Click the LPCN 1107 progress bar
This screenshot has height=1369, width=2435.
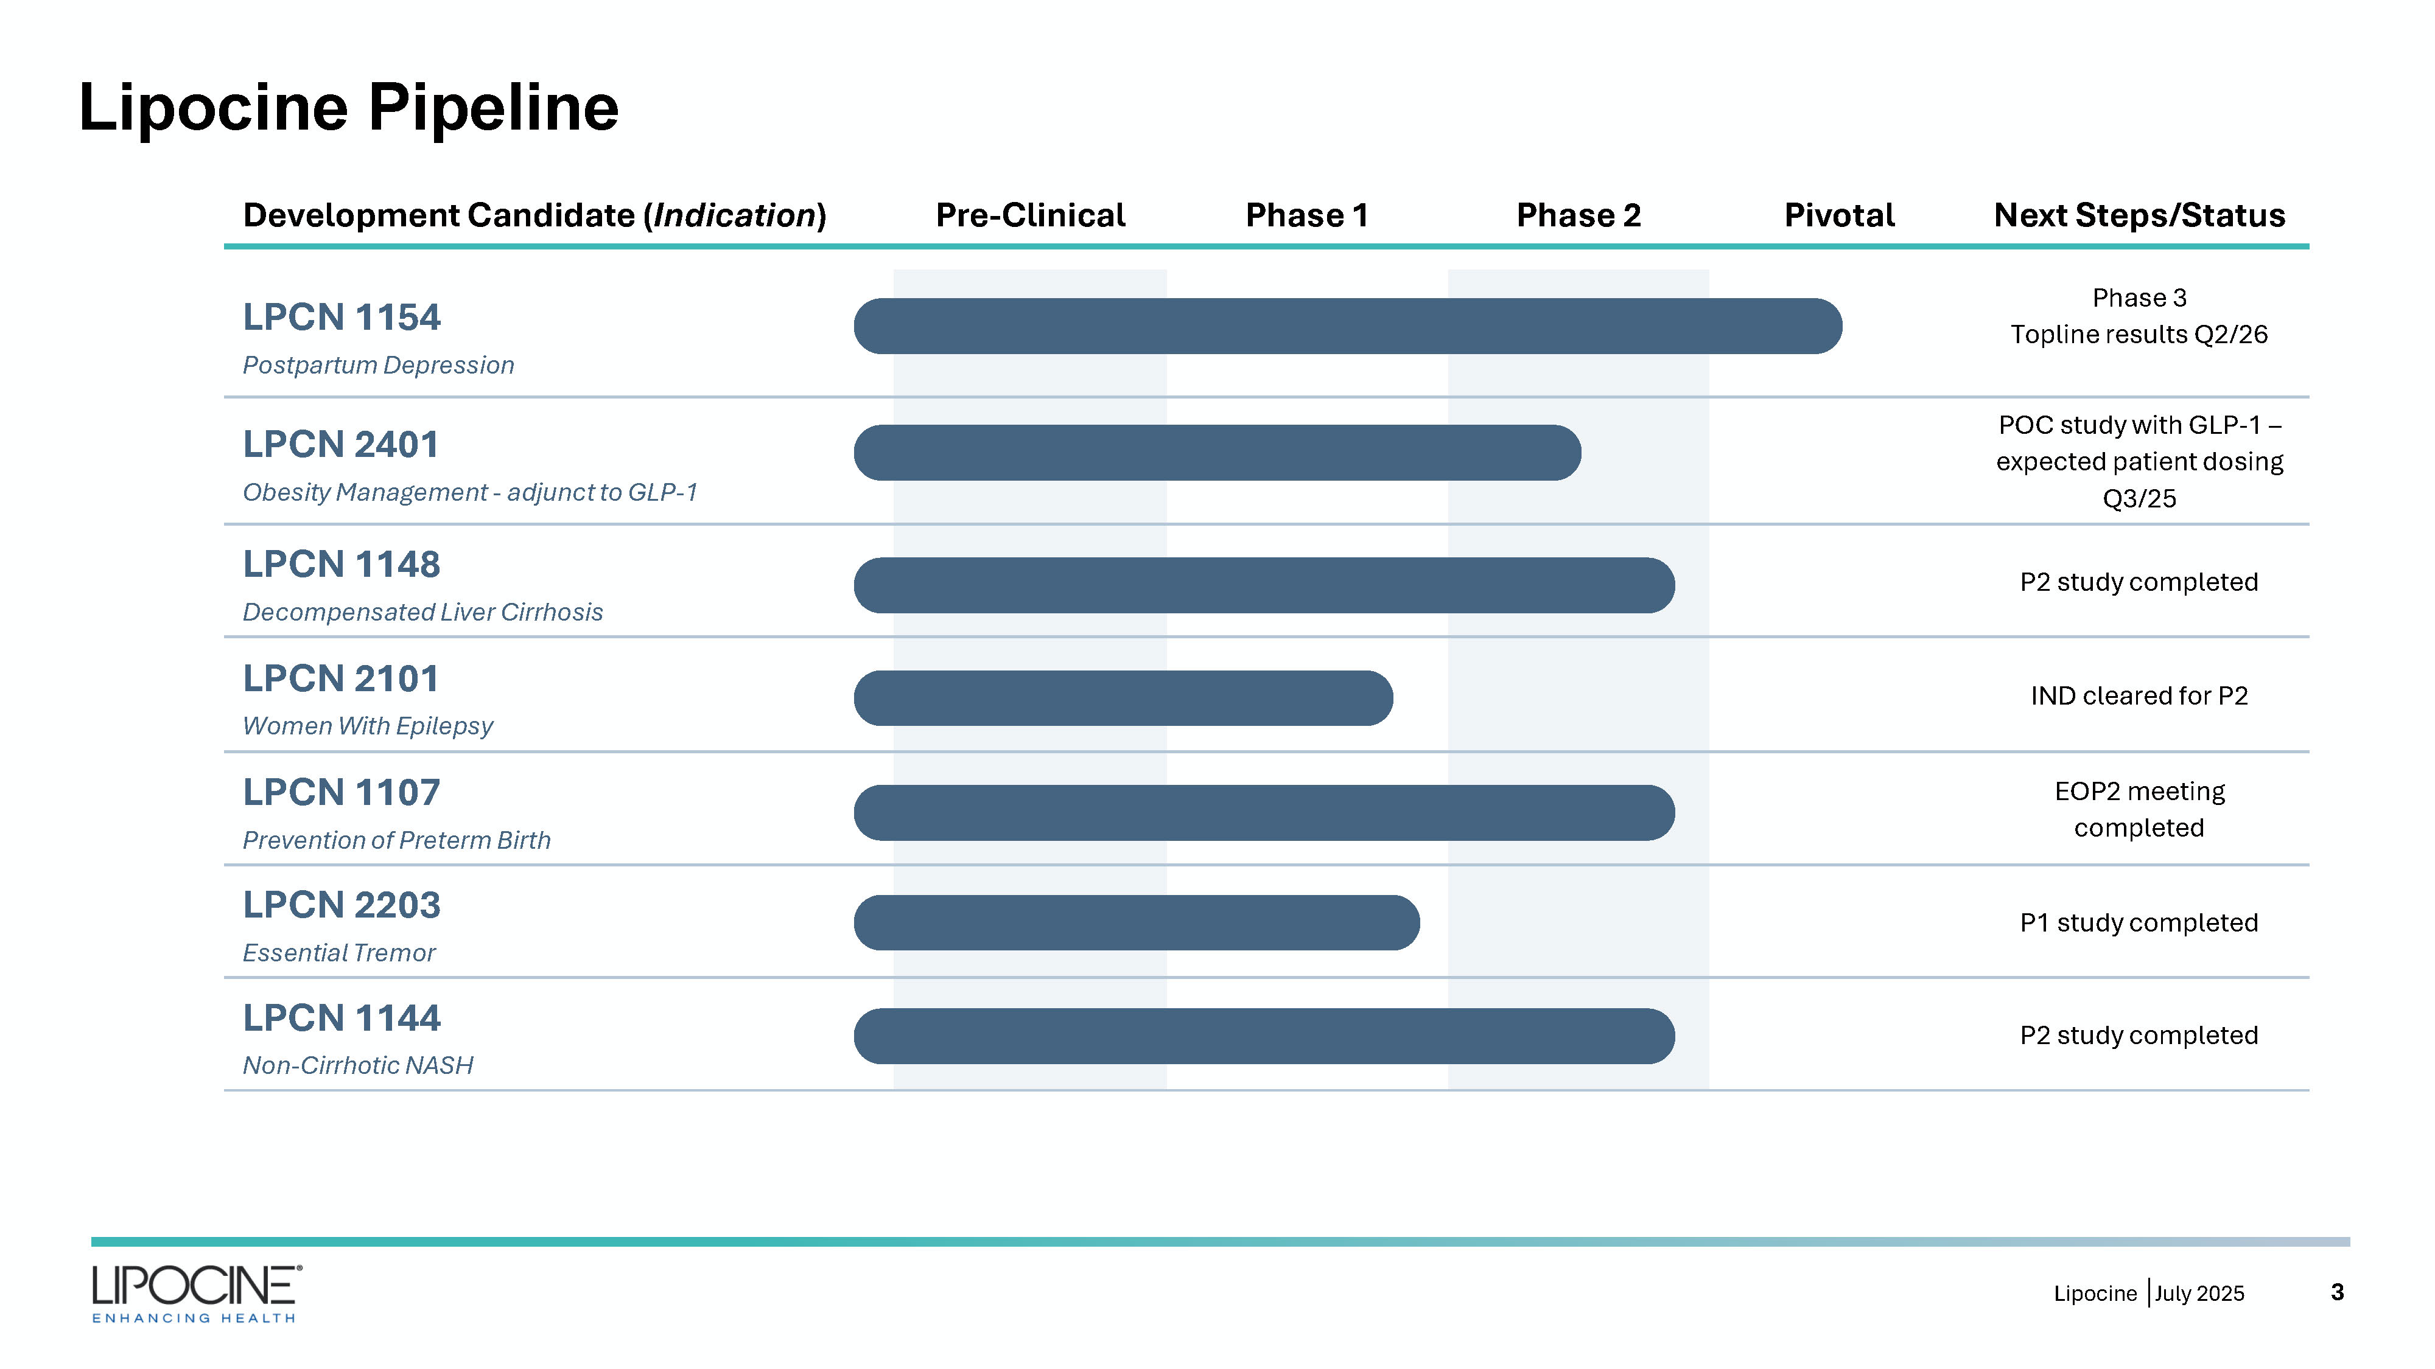[x=1264, y=812]
